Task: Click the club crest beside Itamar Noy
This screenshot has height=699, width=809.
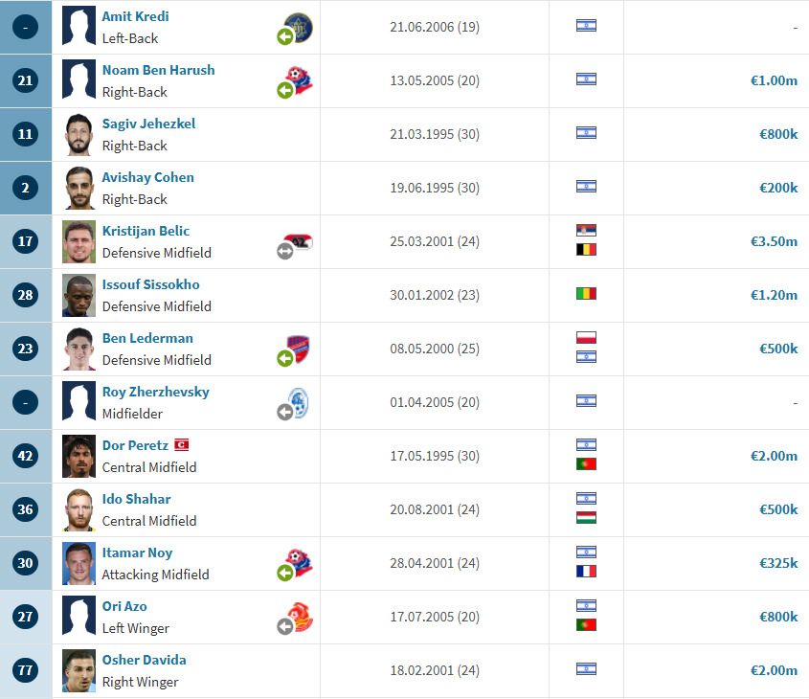Action: click(299, 563)
